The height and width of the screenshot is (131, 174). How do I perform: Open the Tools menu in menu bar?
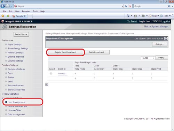click(x=35, y=11)
